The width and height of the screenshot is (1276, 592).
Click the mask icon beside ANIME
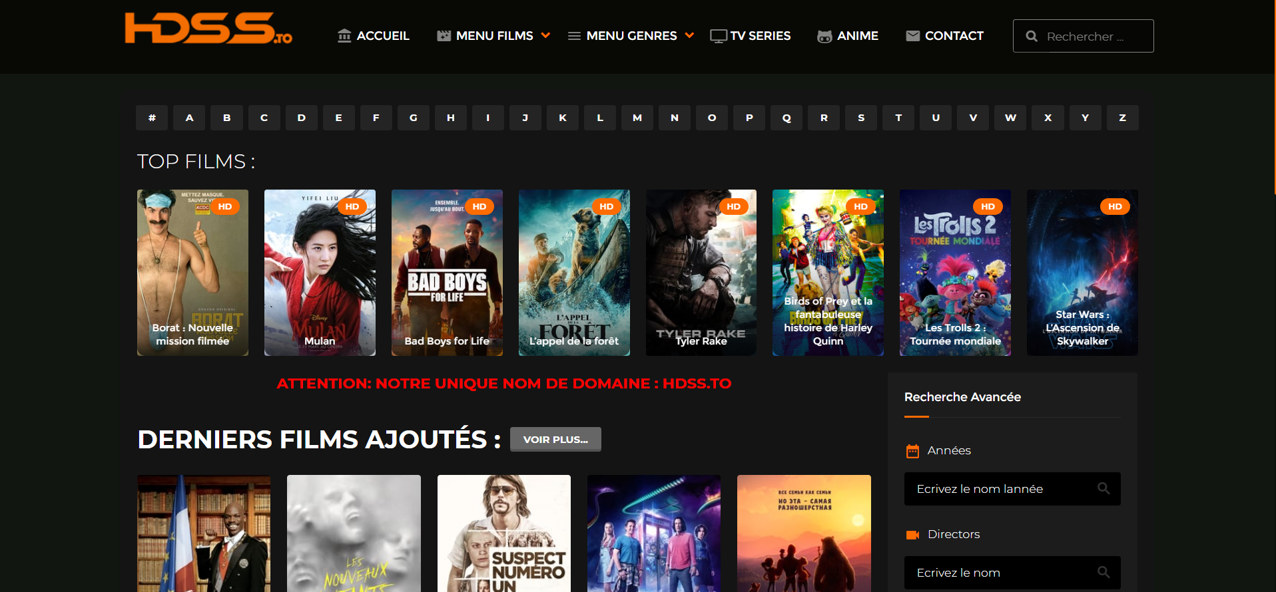point(824,37)
